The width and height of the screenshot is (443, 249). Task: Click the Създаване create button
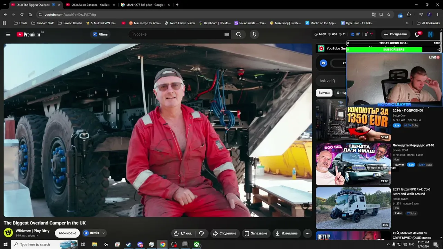click(396, 34)
